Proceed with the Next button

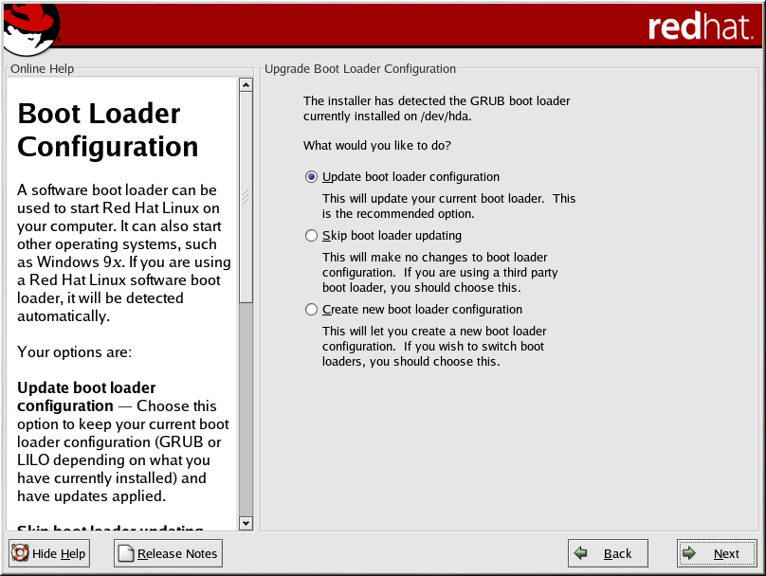click(x=716, y=553)
